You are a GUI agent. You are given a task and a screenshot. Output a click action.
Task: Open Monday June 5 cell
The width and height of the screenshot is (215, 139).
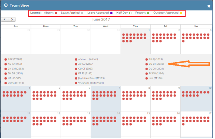pyautogui.click(x=46, y=99)
